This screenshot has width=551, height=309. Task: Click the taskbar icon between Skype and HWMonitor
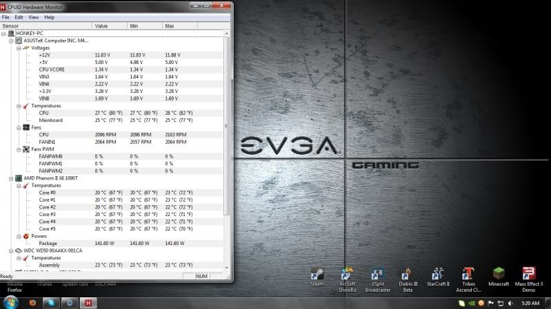click(x=70, y=303)
